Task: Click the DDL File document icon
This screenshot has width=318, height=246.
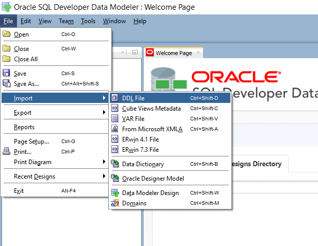Action: [x=114, y=98]
